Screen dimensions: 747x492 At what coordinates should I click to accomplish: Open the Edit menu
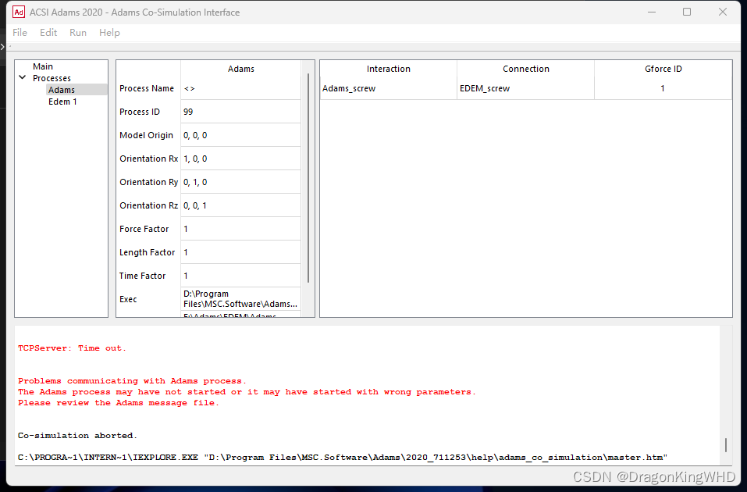tap(48, 33)
